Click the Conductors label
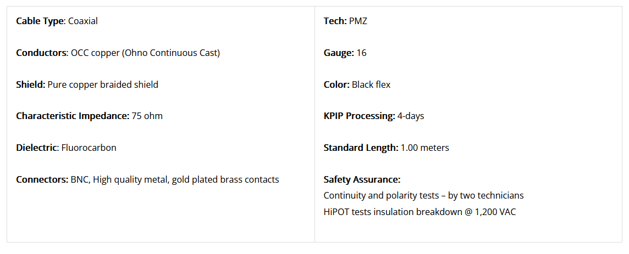 click(x=42, y=53)
